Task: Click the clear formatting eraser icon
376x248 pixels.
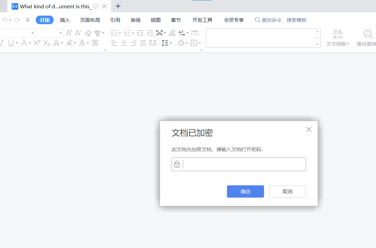Action: [x=88, y=33]
